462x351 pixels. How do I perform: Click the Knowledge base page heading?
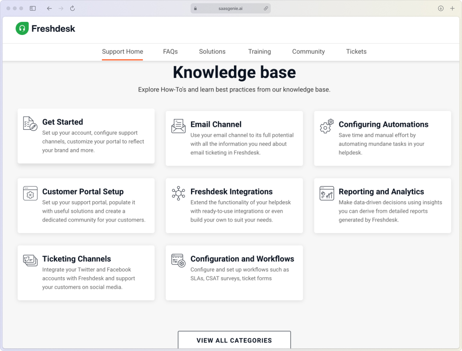pos(234,72)
